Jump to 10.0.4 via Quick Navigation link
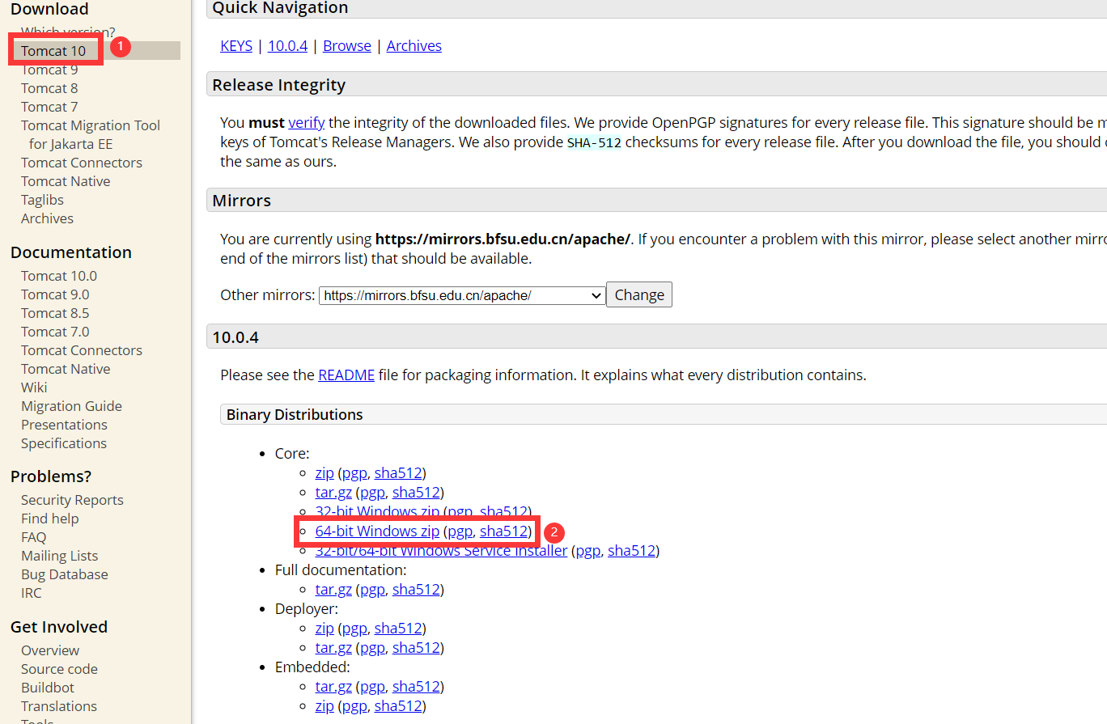1107x724 pixels. [287, 46]
